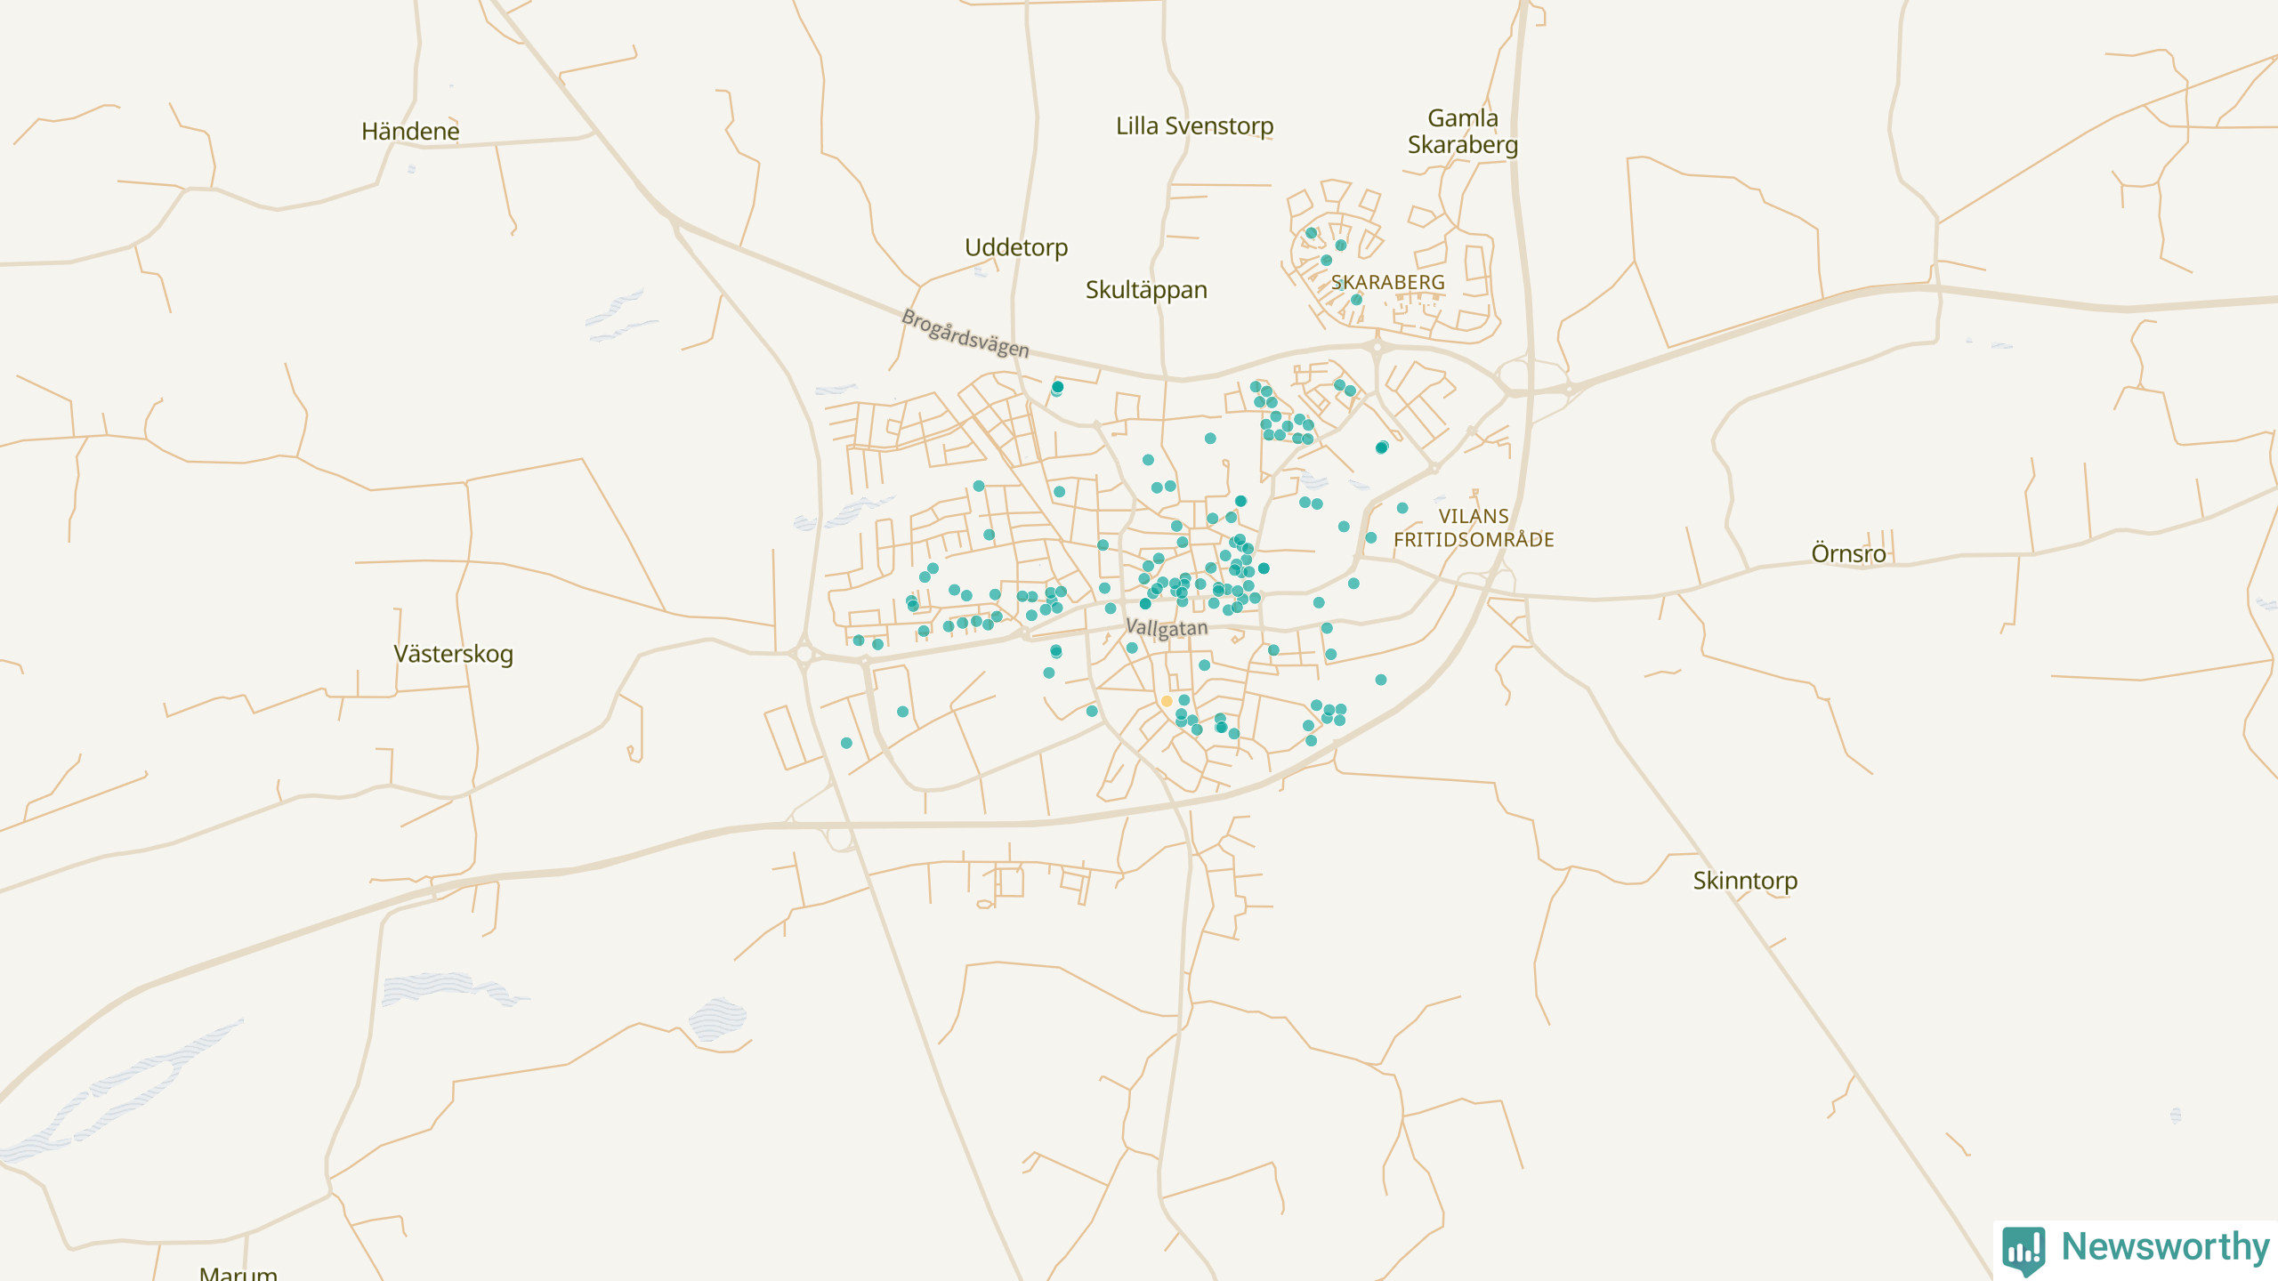Select the SKARABERG district label

[1387, 283]
